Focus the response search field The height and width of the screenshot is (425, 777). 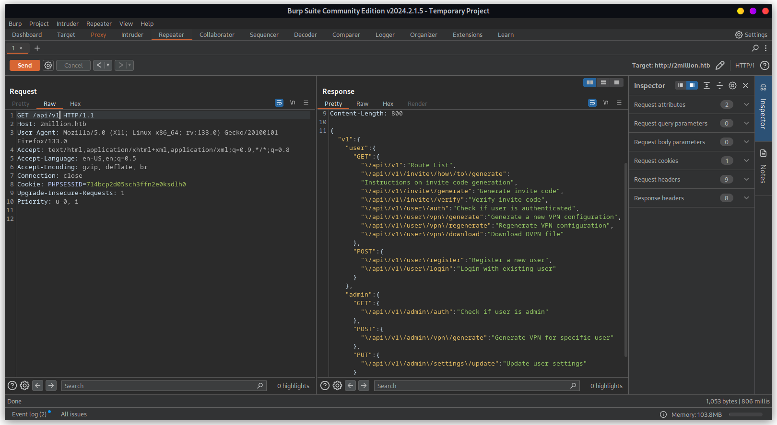coord(477,386)
